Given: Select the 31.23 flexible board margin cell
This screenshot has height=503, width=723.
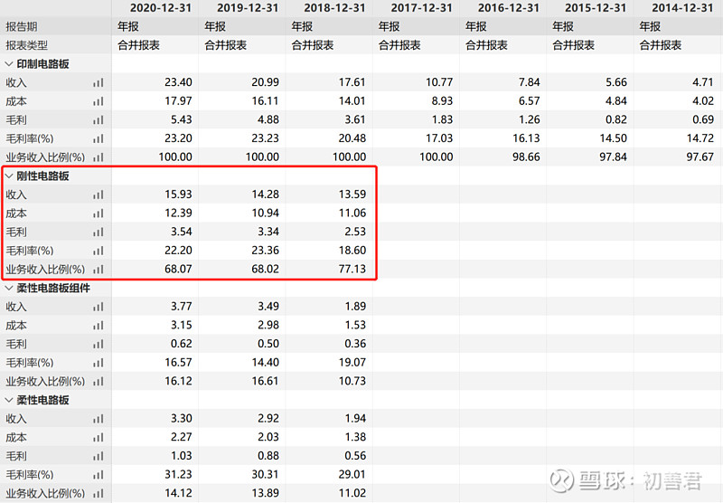Looking at the screenshot, I should [x=178, y=474].
